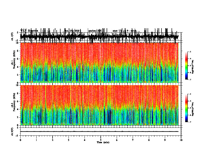Click the station label in the header
Viewport: 204px width, 157px height.
(x=95, y=31)
